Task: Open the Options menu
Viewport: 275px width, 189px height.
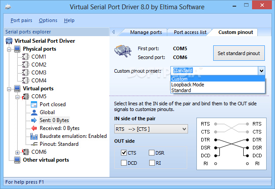Action: [x=48, y=20]
